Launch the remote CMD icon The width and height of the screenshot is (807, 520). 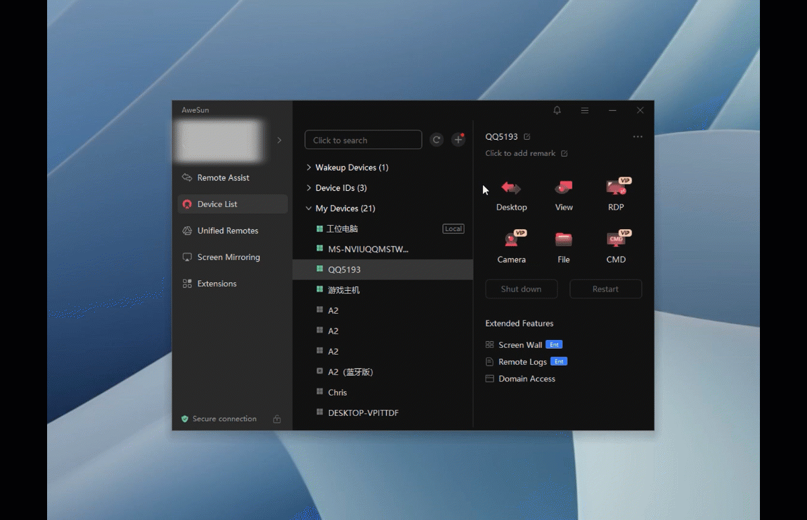click(x=616, y=240)
